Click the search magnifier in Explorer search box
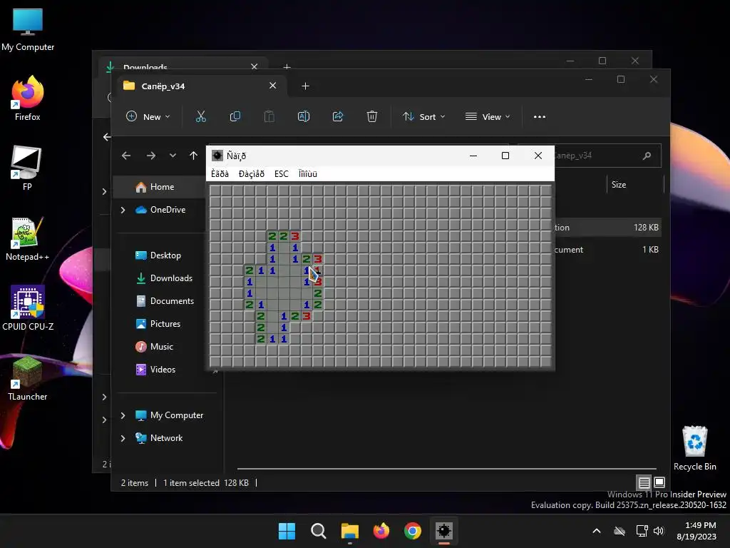The height and width of the screenshot is (548, 730). [647, 156]
